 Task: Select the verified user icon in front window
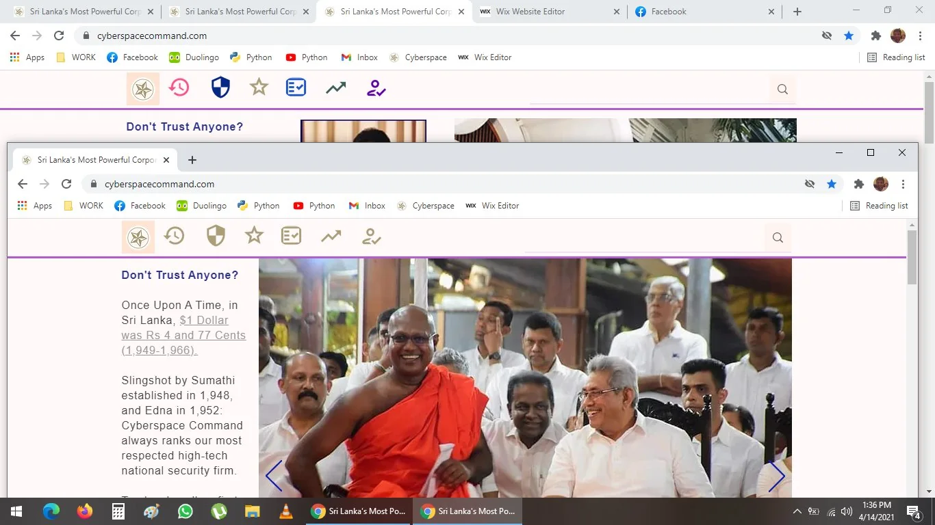(371, 237)
